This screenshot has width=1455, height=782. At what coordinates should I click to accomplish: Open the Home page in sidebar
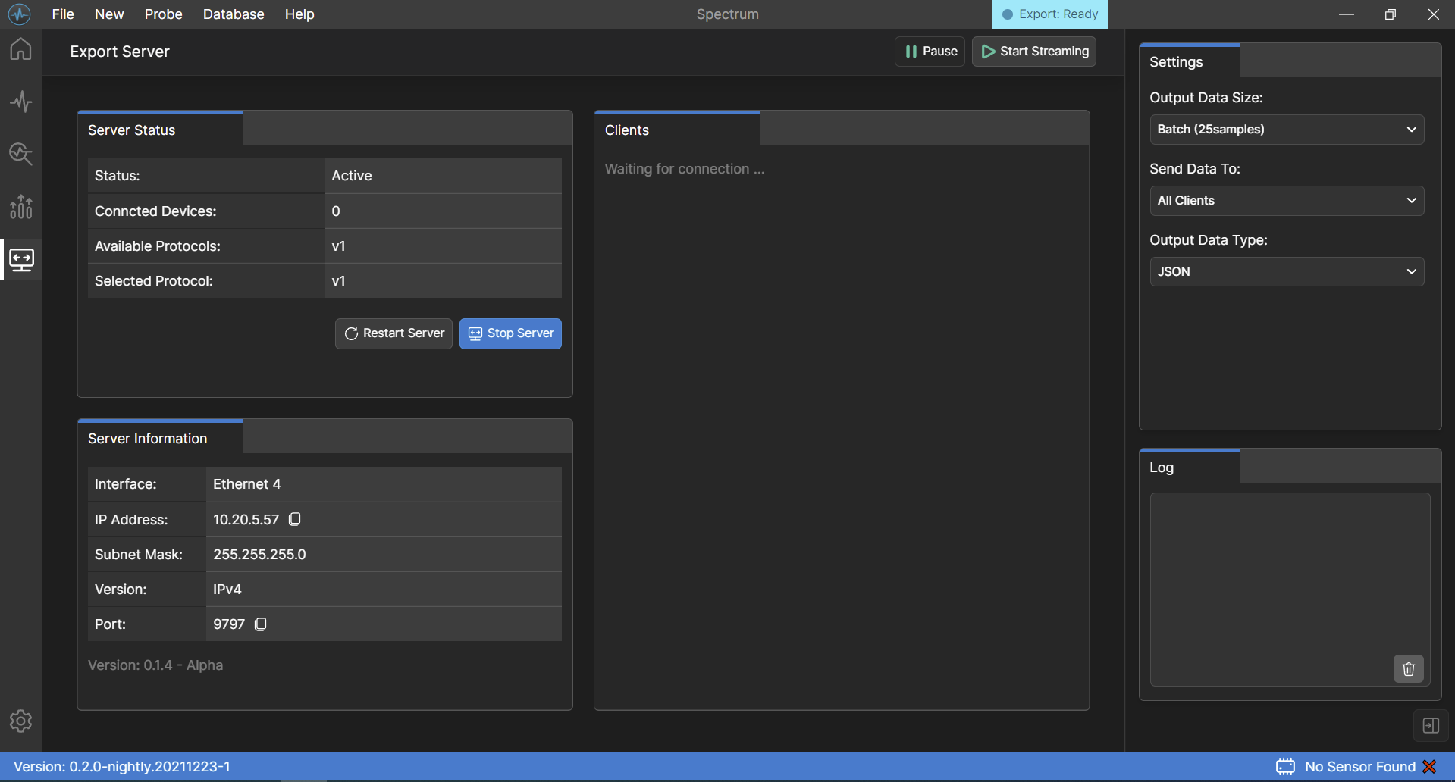(x=20, y=49)
